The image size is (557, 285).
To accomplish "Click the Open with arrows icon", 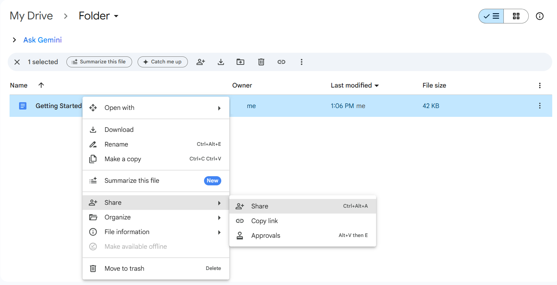I will 93,108.
